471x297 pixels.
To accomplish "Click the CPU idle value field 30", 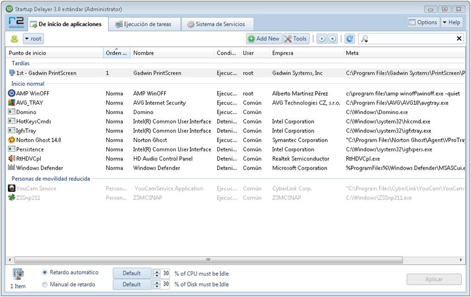I will 166,273.
